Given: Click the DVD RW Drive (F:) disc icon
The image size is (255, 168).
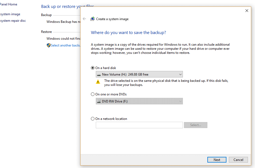Looking at the screenshot, I should (99, 101).
